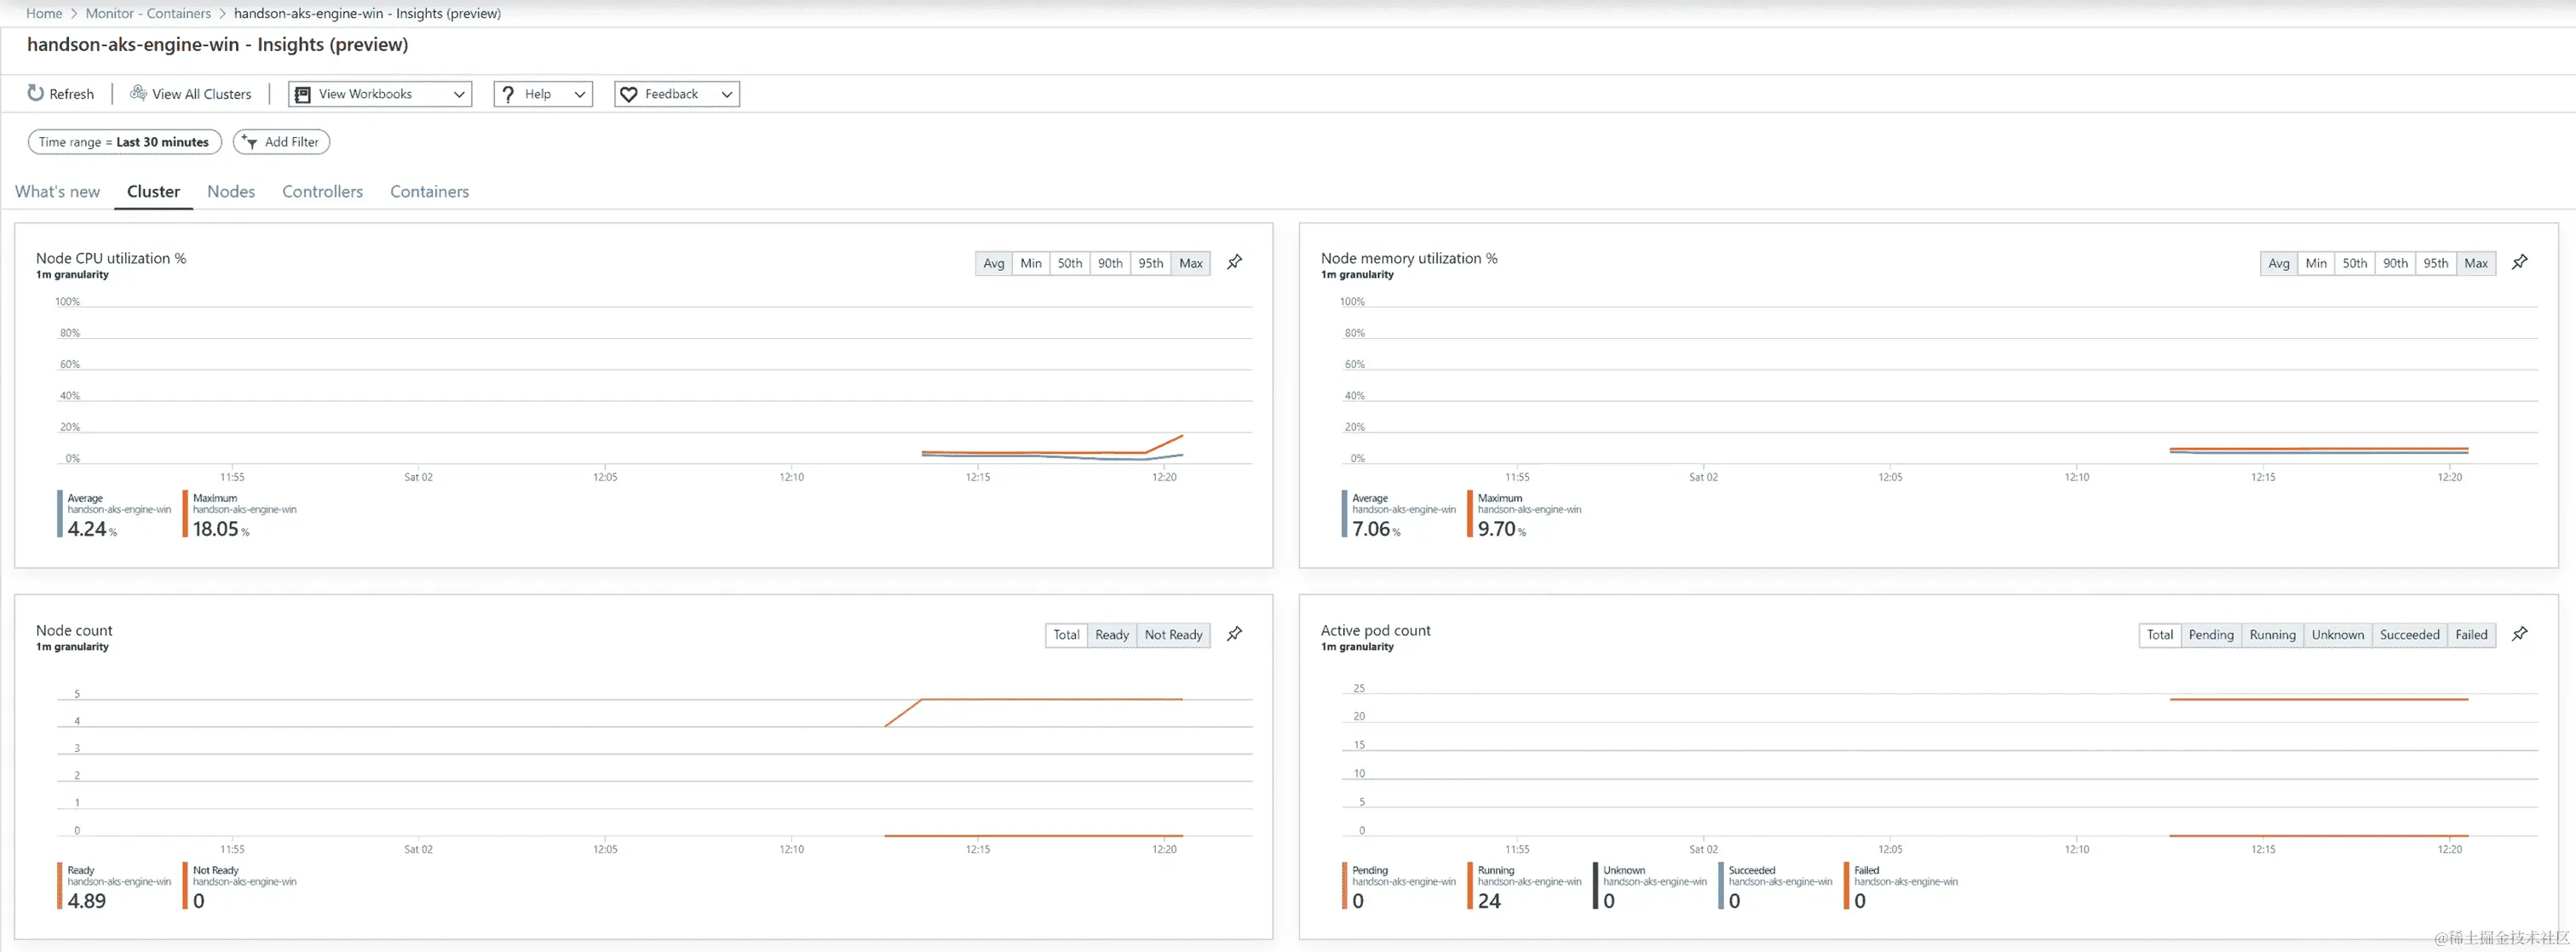This screenshot has height=952, width=2576.
Task: Toggle Not Ready series on Node count
Action: coord(1173,635)
